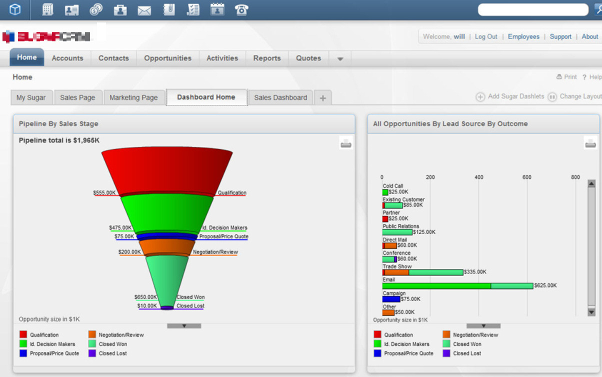Viewport: 602px width, 377px height.
Task: Click the Pipeline By Sales Stage dashlet title
Action: [58, 123]
